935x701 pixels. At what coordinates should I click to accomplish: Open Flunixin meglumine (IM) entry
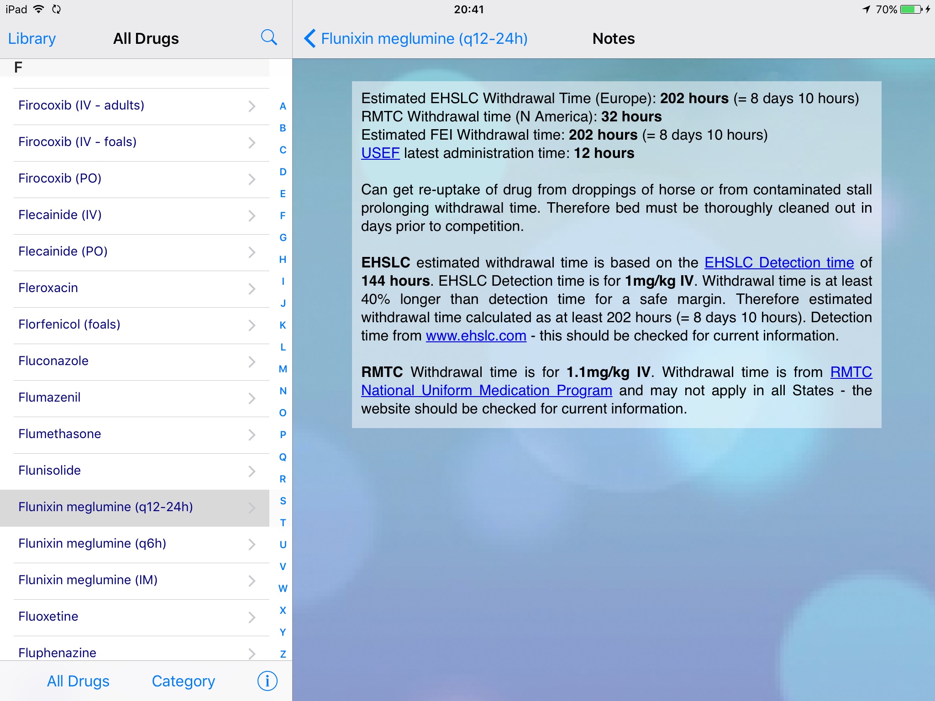135,581
